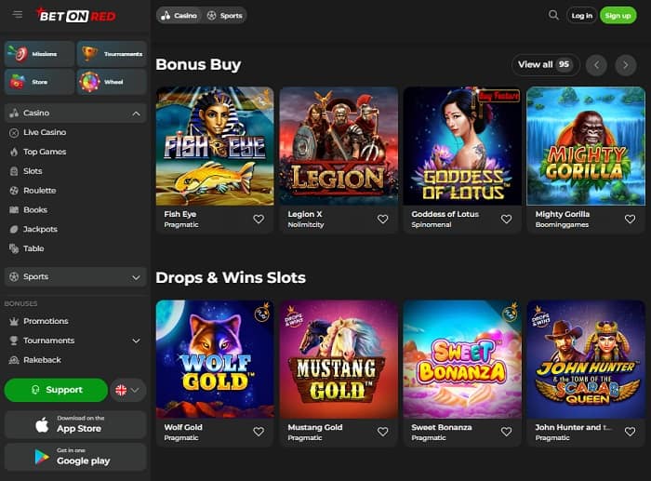Open the Missions tile
This screenshot has width=651, height=481.
point(39,54)
